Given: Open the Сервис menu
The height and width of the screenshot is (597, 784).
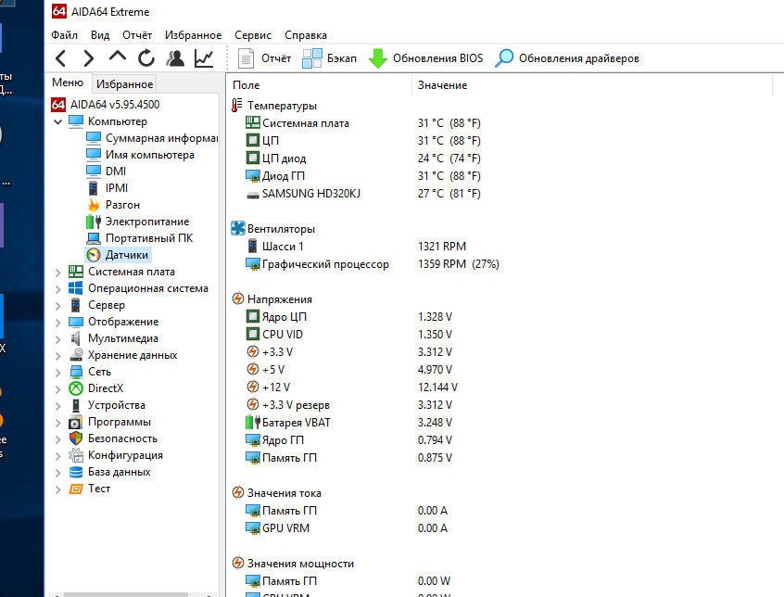Looking at the screenshot, I should click(253, 35).
